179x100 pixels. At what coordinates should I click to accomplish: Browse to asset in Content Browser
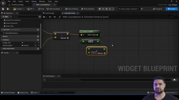8,9
